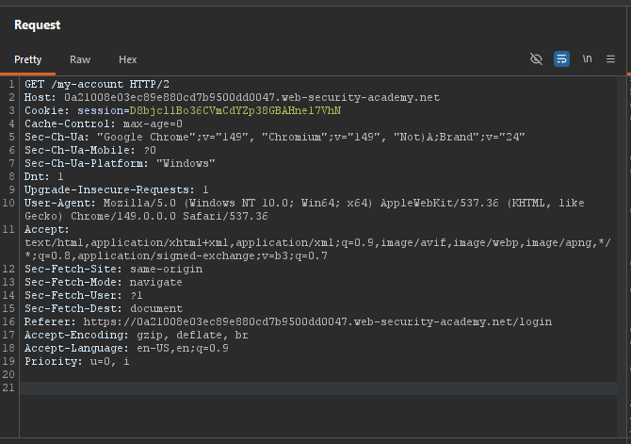Click the Sec-Fetch-Site: same-origin line
The height and width of the screenshot is (444, 631).
tap(113, 269)
